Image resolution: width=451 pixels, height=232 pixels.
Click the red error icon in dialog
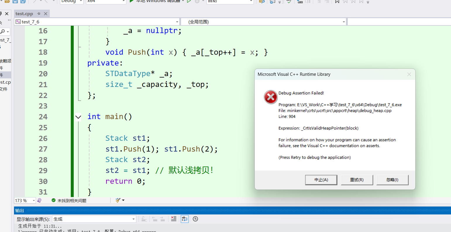pos(271,97)
